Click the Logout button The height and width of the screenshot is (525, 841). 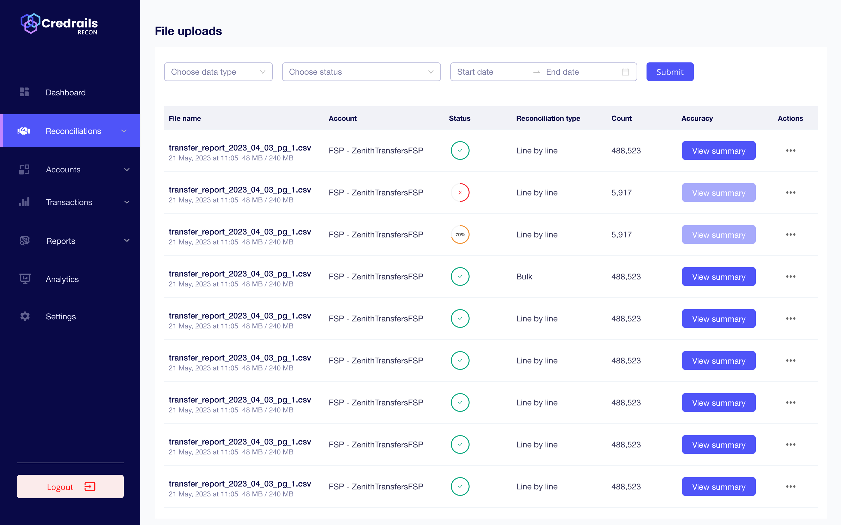(70, 487)
